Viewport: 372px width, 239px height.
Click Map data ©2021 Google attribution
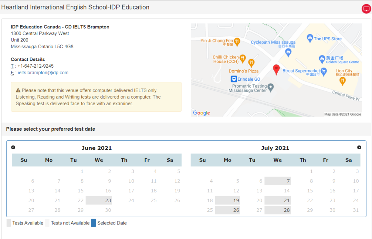tap(343, 114)
